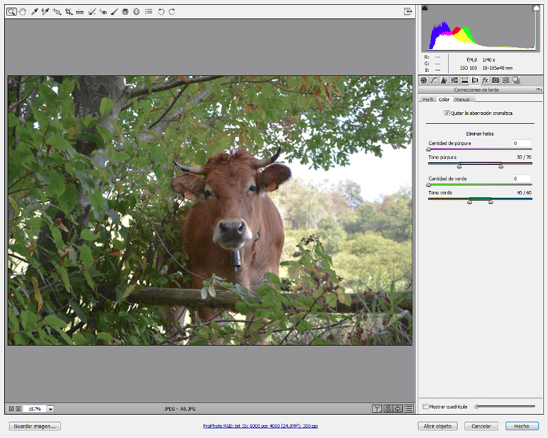The width and height of the screenshot is (548, 438).
Task: Click the Cantidad de púrpura value field
Action: [522, 143]
